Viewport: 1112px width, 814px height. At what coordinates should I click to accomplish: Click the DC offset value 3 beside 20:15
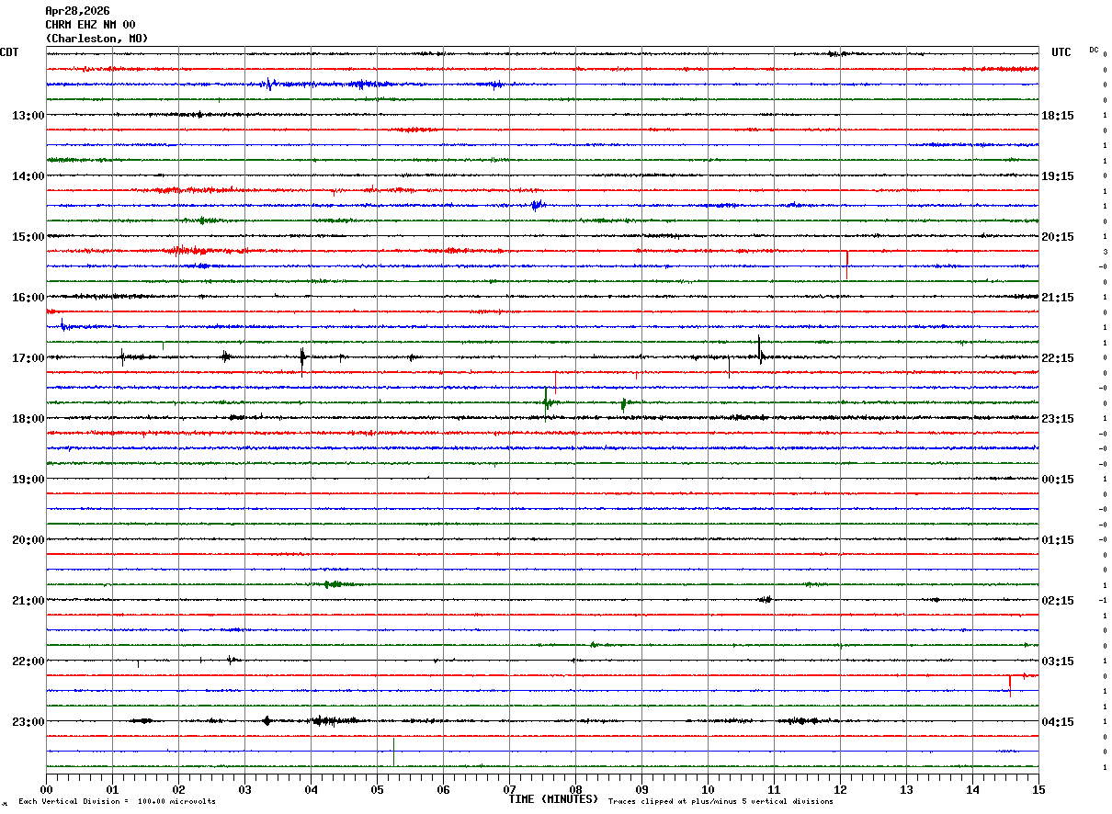(1105, 252)
